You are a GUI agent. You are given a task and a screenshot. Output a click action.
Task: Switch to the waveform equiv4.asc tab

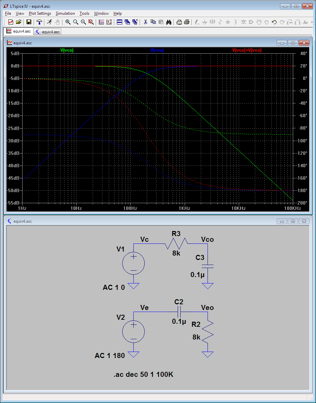(18, 31)
